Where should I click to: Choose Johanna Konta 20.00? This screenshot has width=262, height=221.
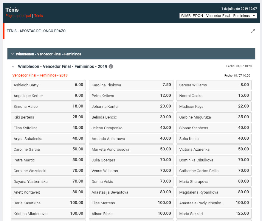[131, 106]
